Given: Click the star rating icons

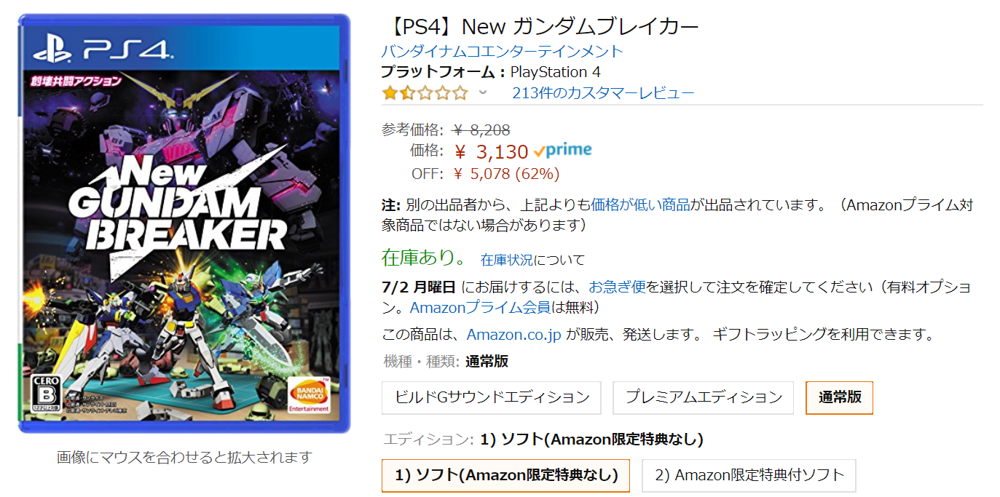Looking at the screenshot, I should (425, 93).
